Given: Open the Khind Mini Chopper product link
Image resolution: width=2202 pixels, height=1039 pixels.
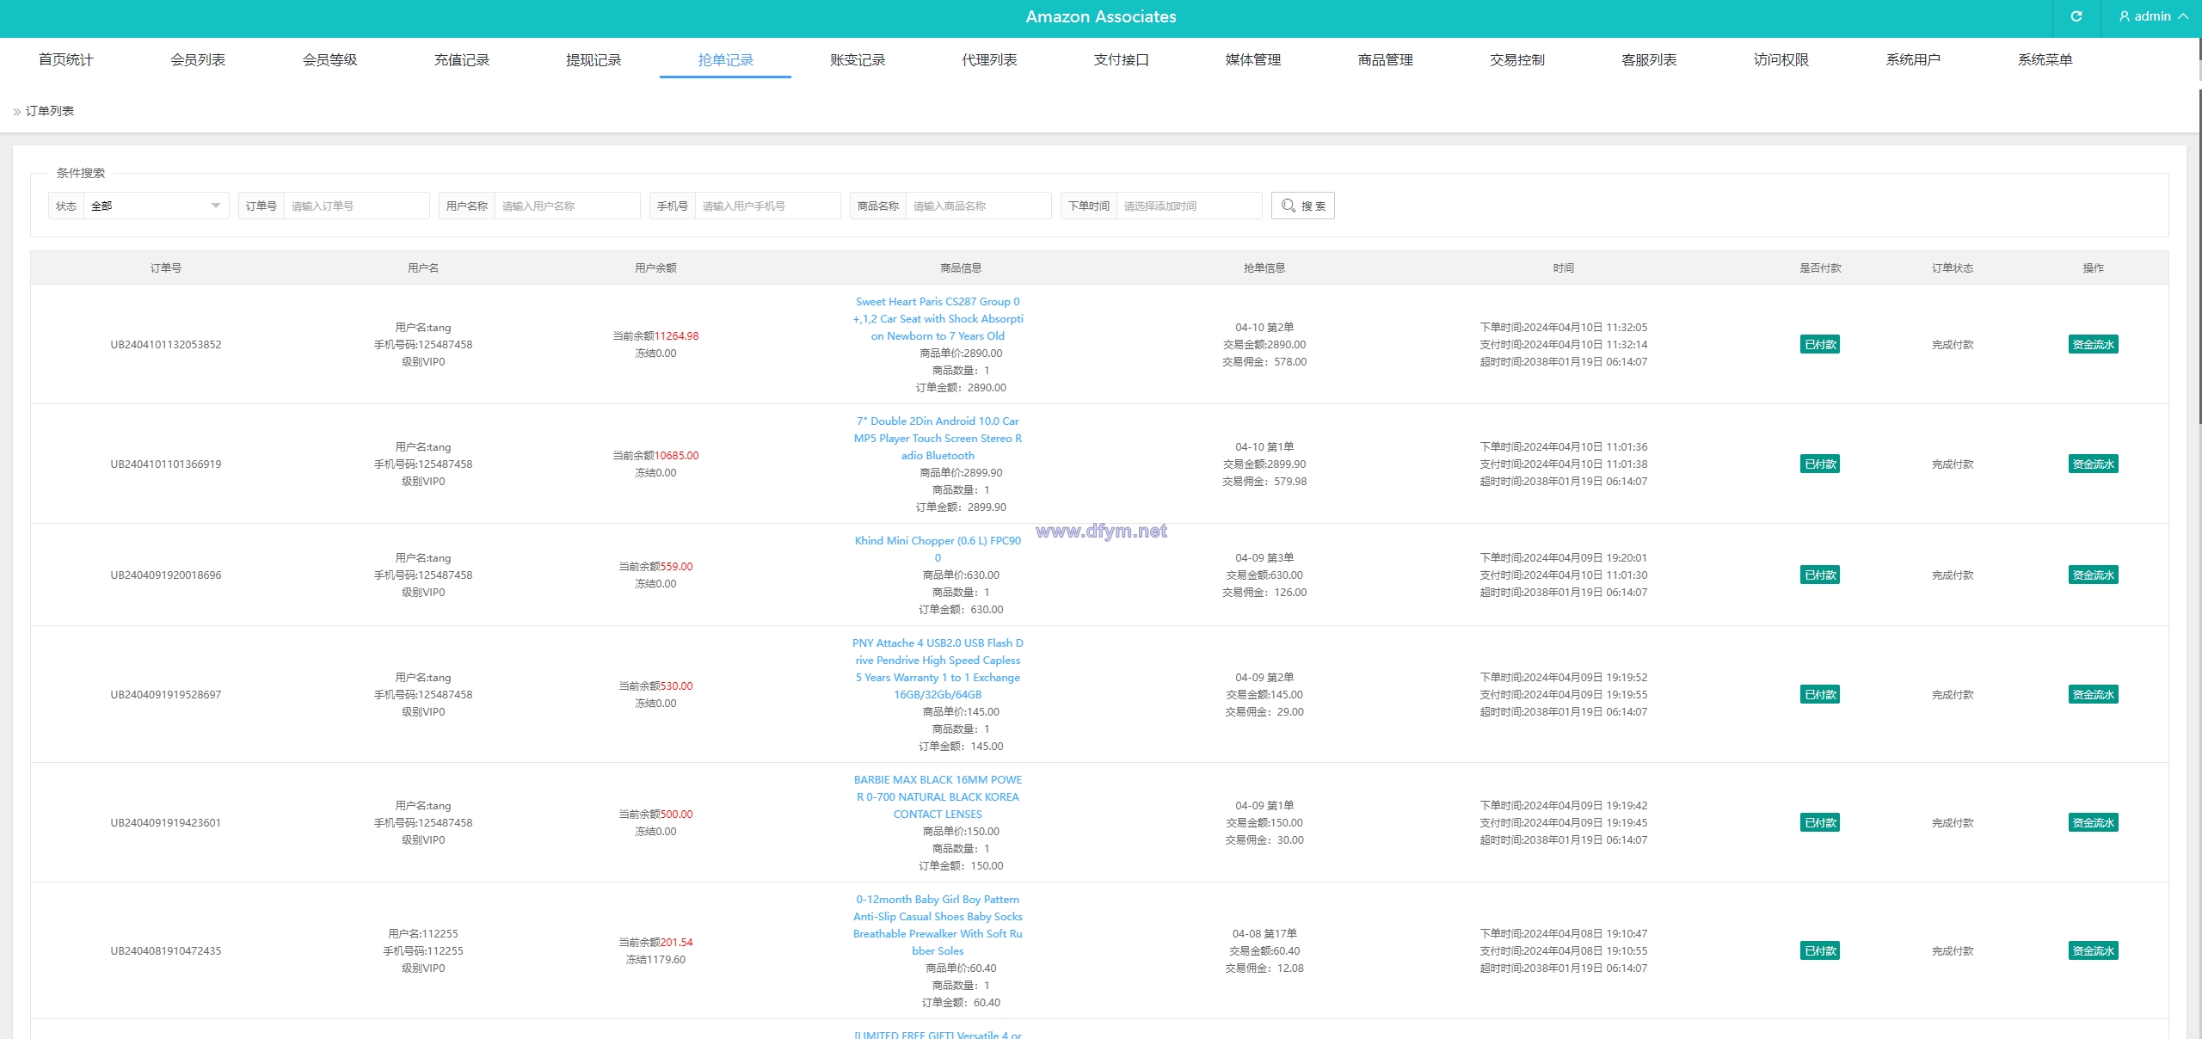Looking at the screenshot, I should 938,549.
